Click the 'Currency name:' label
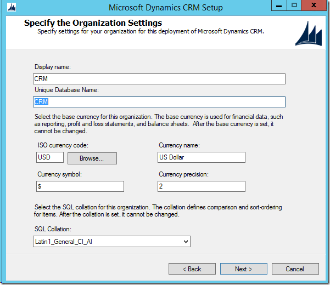 coord(180,145)
